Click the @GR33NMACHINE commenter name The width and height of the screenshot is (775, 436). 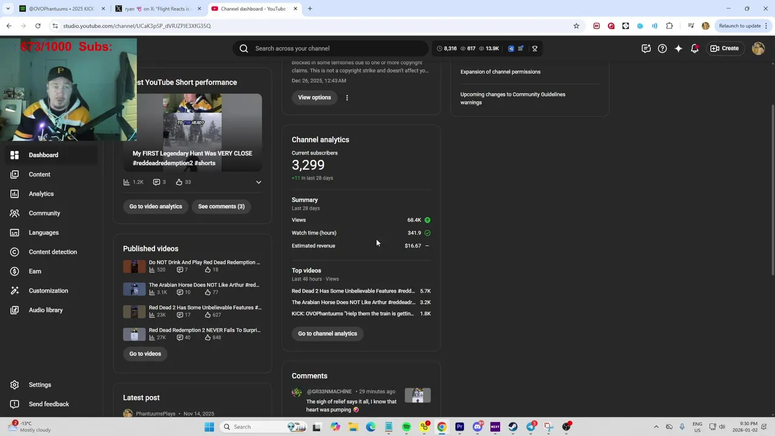click(x=329, y=391)
